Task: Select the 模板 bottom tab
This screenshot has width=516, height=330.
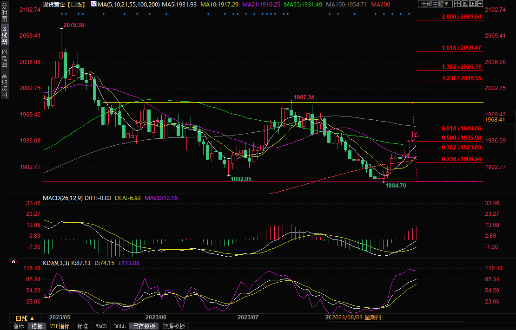Action: (37, 326)
